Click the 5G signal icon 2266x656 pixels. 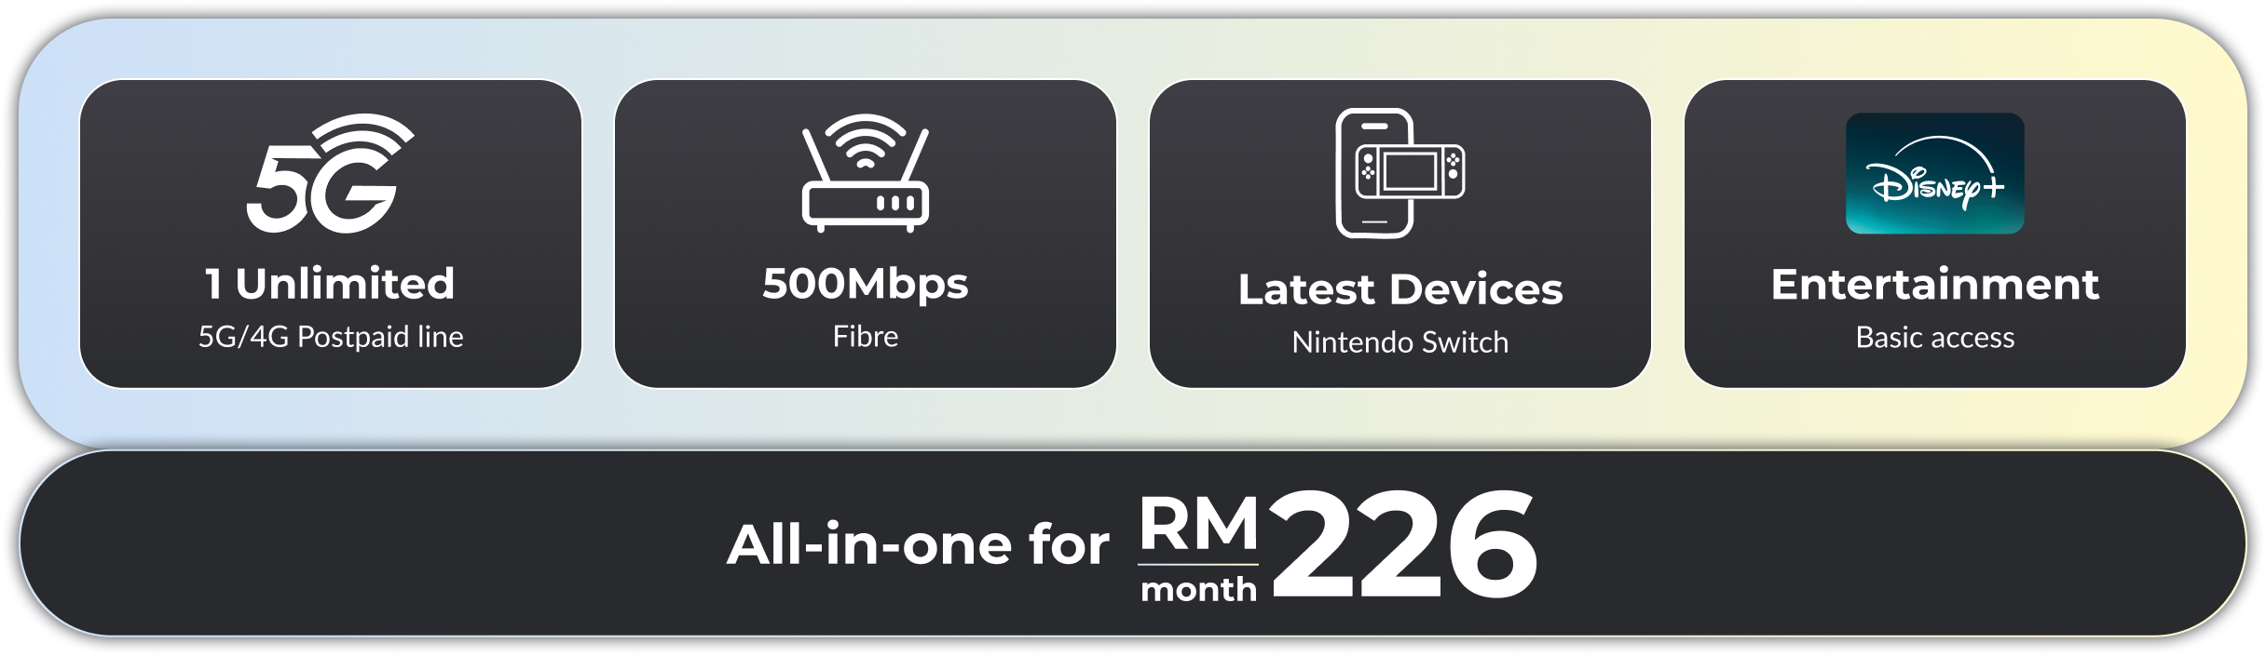[x=330, y=173]
